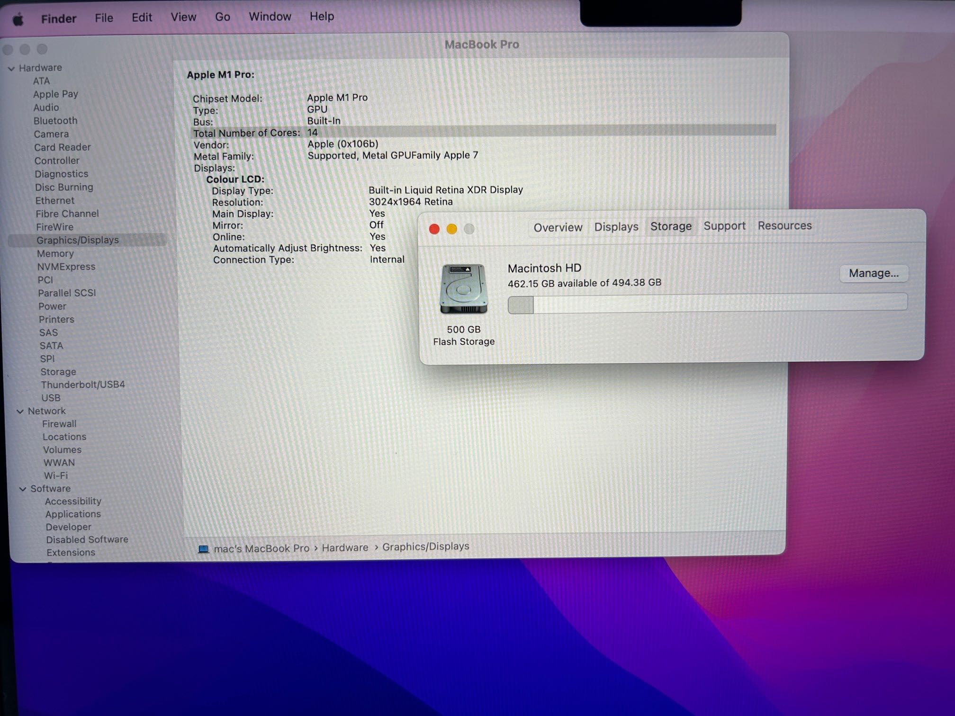The image size is (955, 716).
Task: Select Power in the sidebar
Action: coord(52,306)
